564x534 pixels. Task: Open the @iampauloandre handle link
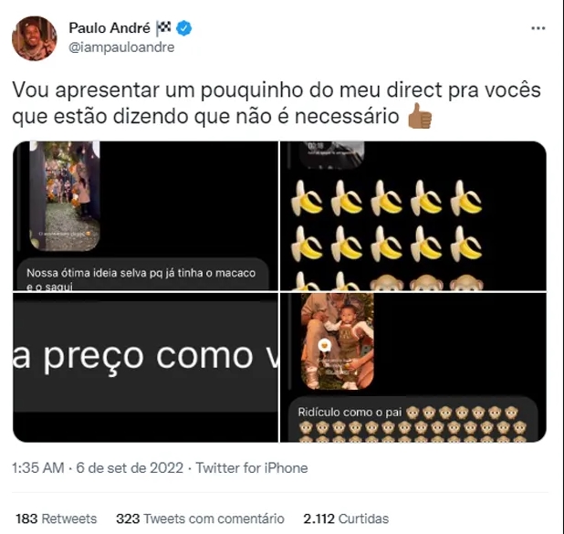coord(121,47)
